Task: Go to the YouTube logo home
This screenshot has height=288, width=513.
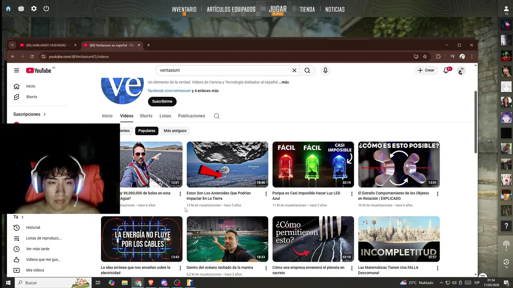Action: click(x=39, y=70)
